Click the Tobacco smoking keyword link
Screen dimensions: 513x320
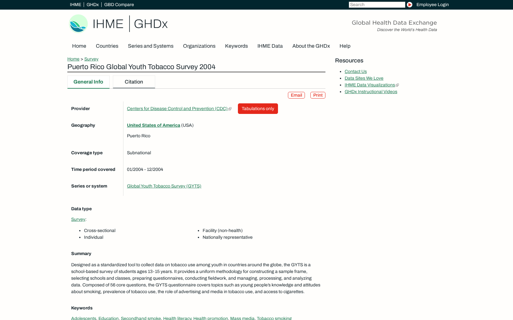[x=274, y=318]
